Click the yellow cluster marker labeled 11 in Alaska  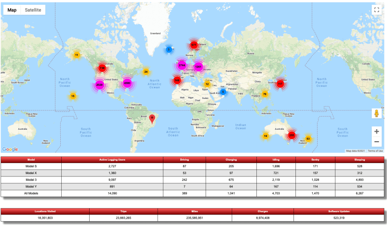pyautogui.click(x=77, y=55)
